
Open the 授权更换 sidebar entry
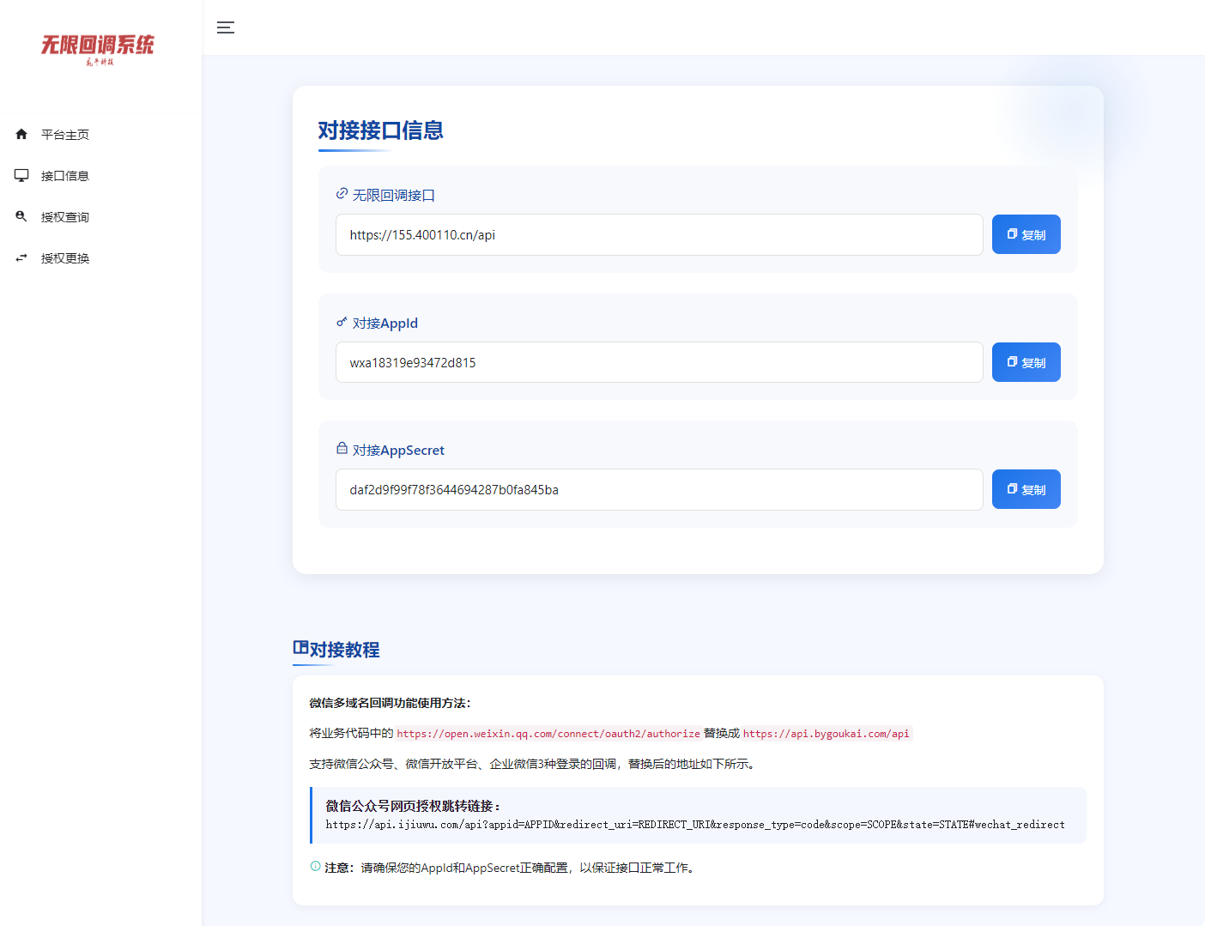(64, 257)
